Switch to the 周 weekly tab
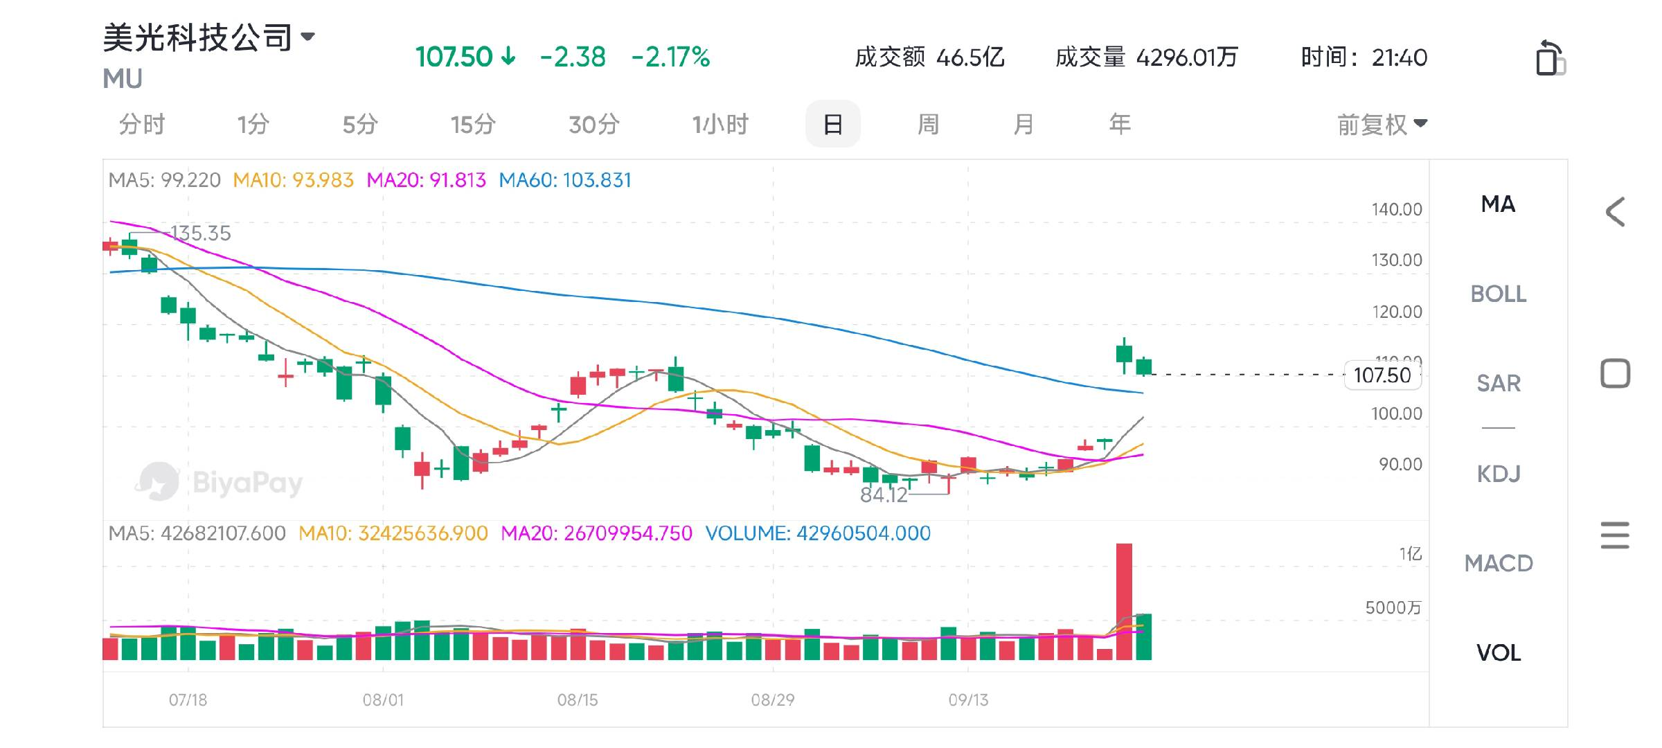The image size is (1662, 748). (x=928, y=125)
